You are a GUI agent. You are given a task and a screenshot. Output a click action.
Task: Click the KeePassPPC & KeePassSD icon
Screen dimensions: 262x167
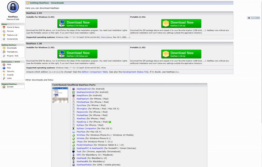73,148
